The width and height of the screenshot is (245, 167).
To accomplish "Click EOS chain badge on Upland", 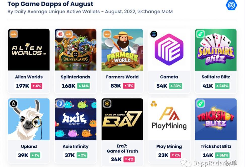I will tap(13, 103).
